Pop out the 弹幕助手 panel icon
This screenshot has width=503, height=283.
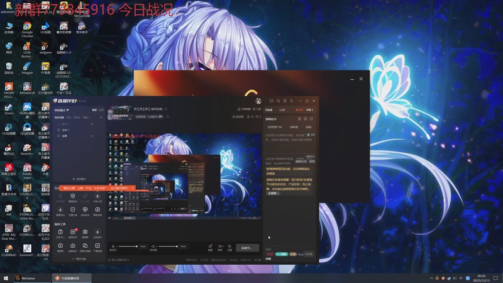311,119
